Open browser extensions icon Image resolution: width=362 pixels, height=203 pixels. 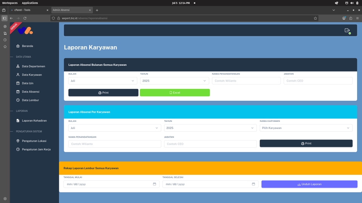click(x=351, y=18)
